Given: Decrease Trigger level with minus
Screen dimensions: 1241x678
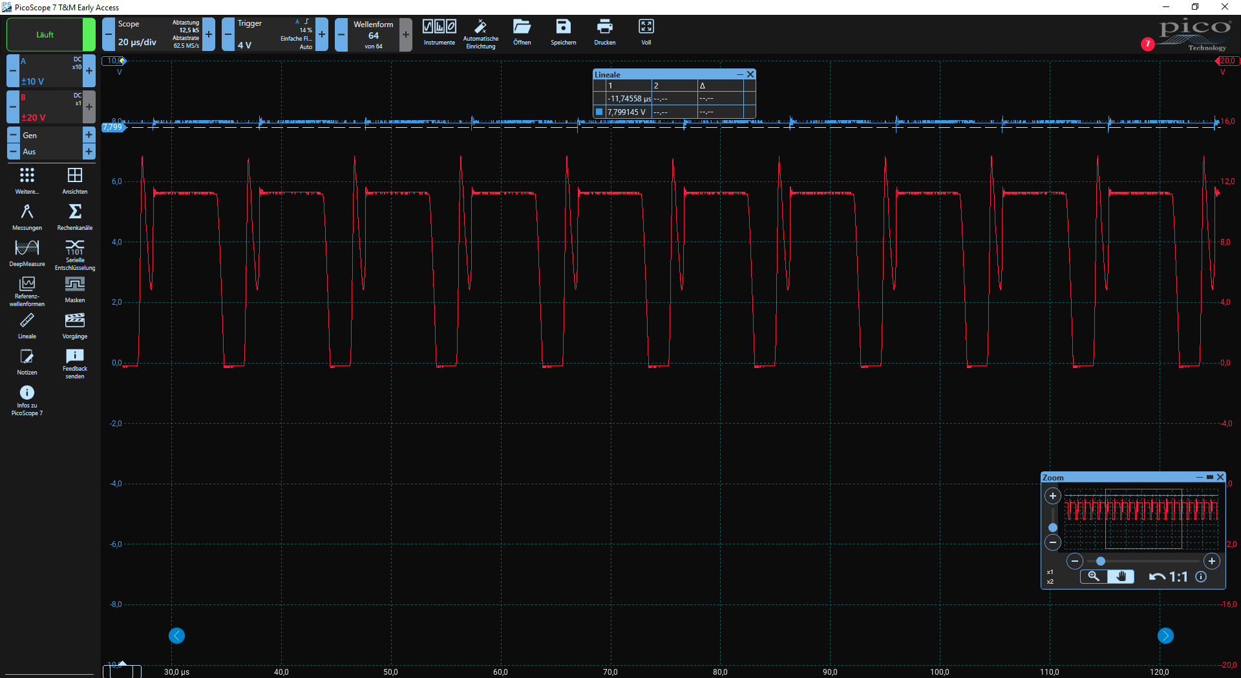Looking at the screenshot, I should [228, 34].
